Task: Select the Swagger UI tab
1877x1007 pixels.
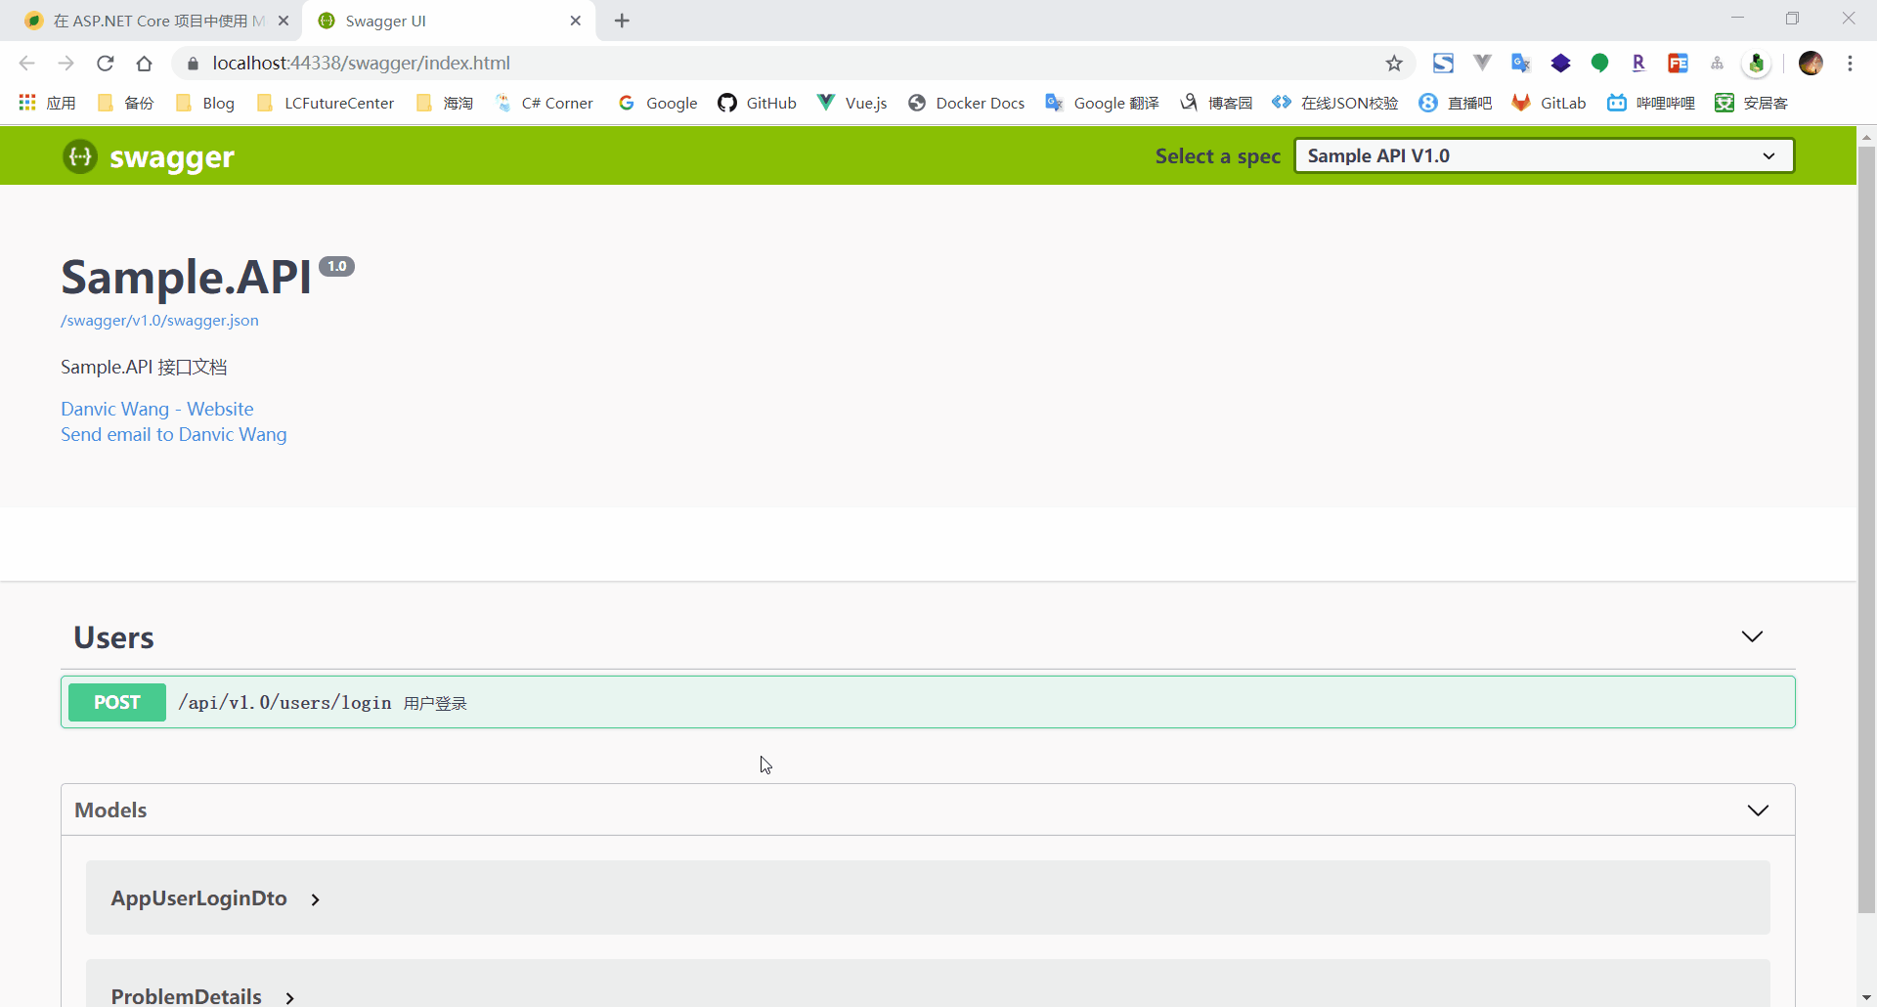Action: [x=450, y=21]
